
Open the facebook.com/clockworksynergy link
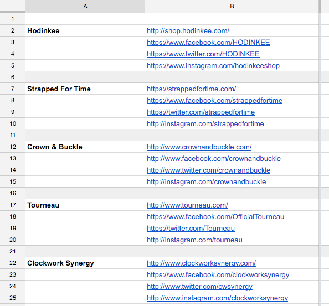click(x=218, y=275)
